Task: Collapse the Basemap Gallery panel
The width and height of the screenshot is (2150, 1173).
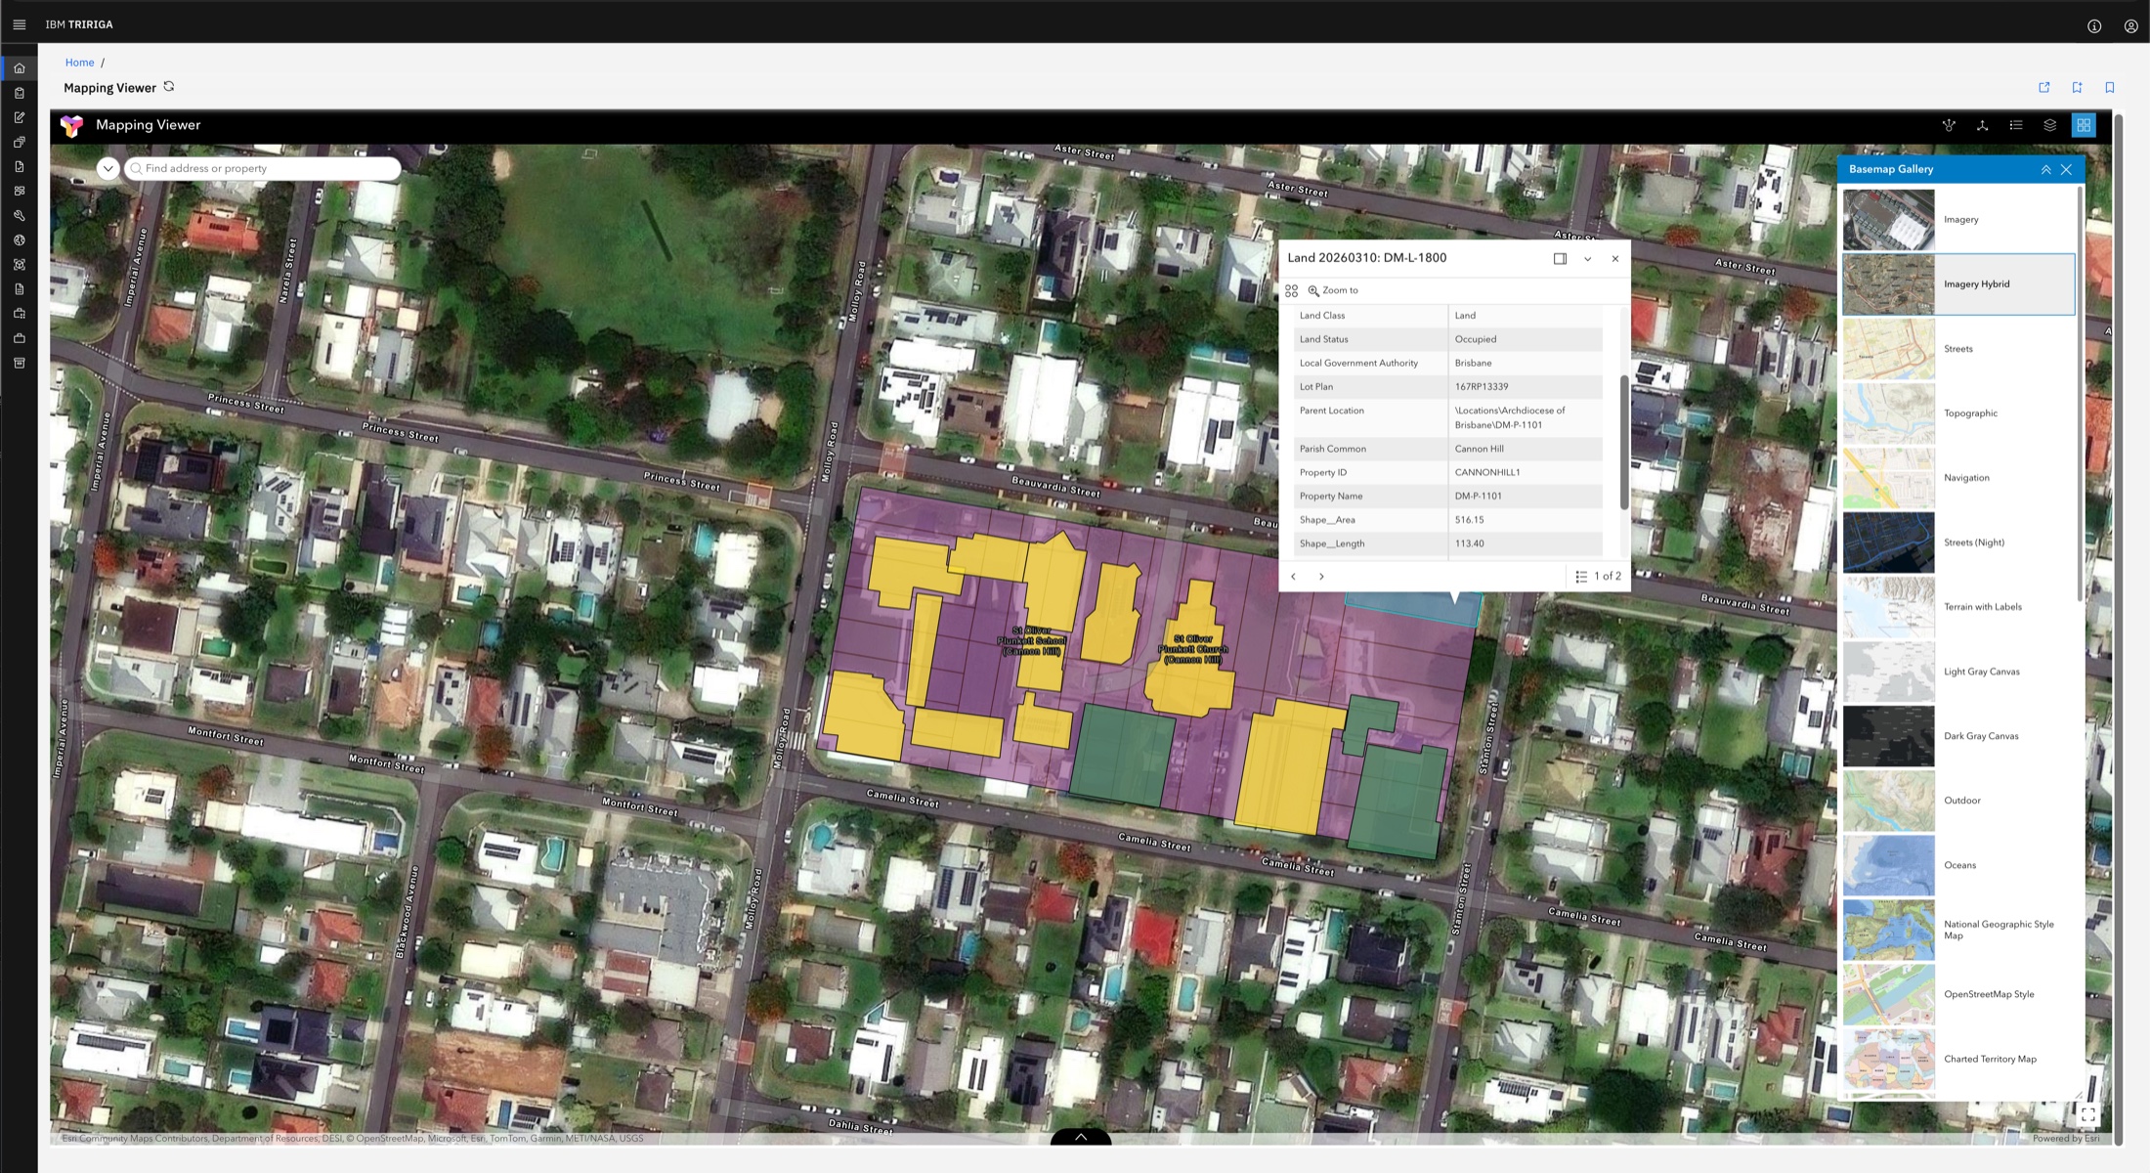Action: coord(2045,170)
